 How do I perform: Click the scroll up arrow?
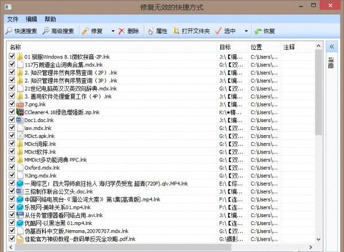pyautogui.click(x=319, y=46)
